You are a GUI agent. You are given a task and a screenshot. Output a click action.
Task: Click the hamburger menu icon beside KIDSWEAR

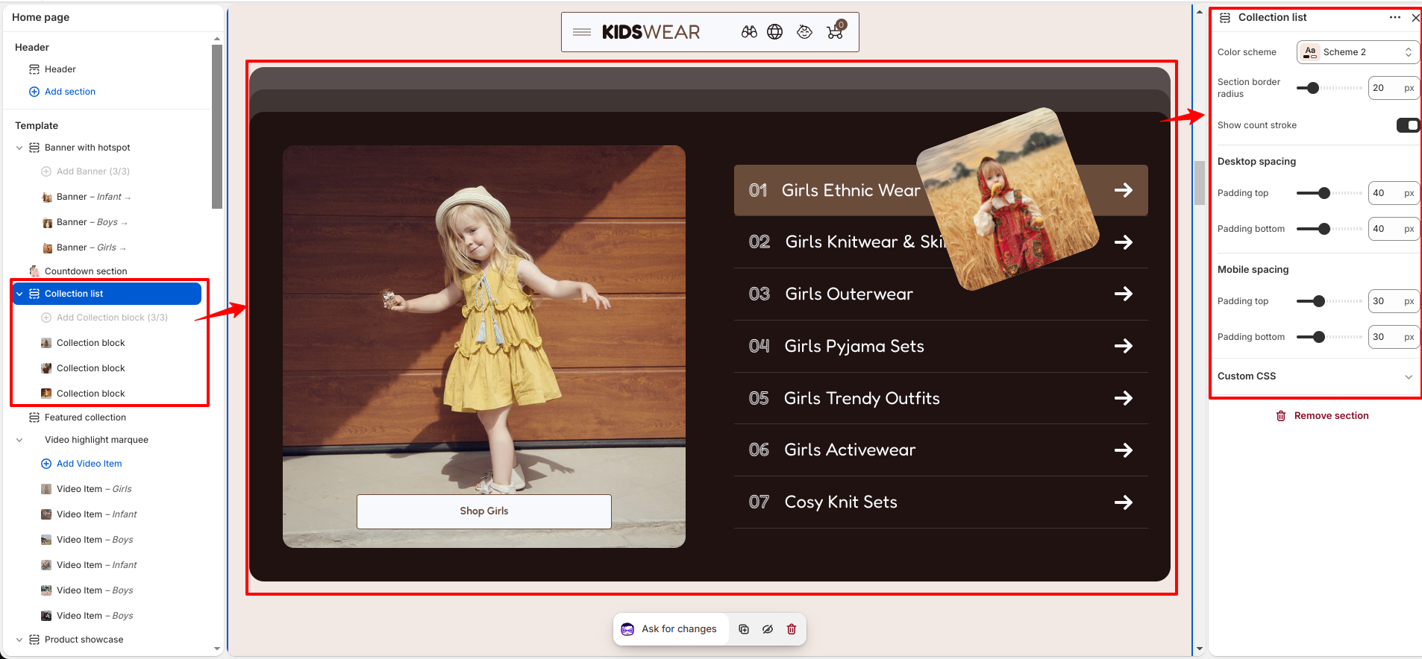582,32
